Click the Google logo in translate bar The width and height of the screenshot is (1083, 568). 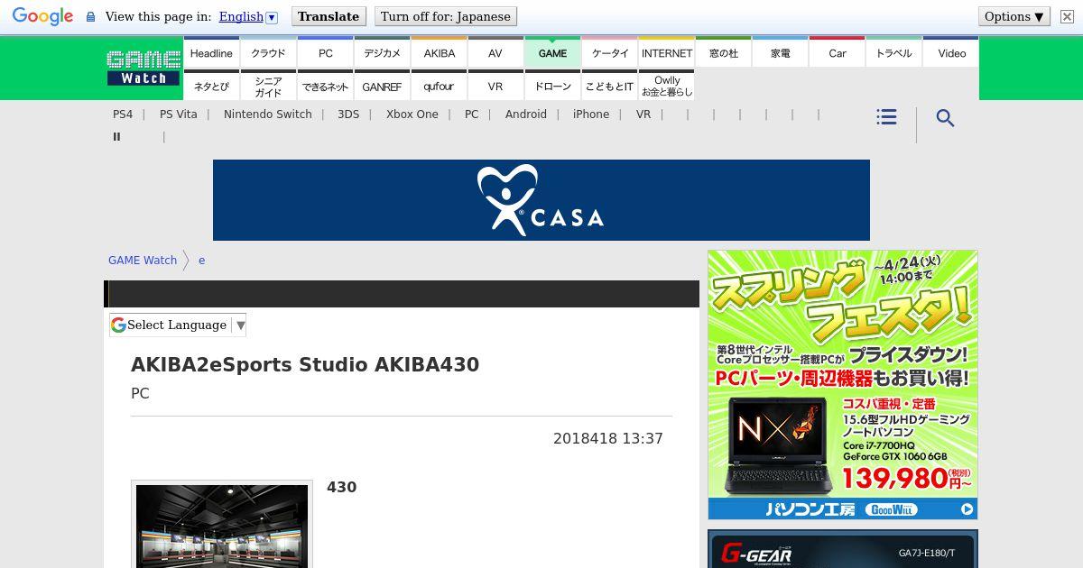(x=42, y=16)
